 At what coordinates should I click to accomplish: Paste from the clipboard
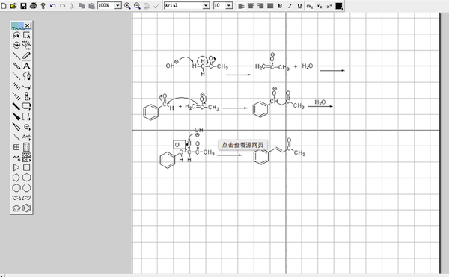click(91, 6)
